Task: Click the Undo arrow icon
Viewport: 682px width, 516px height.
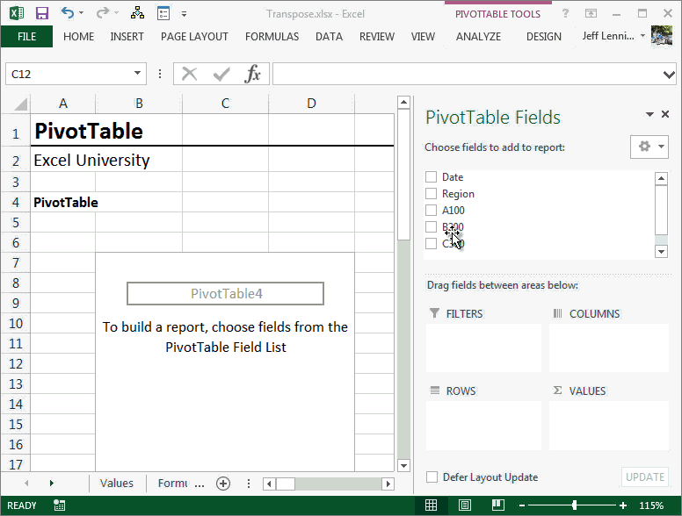Action: pos(68,13)
